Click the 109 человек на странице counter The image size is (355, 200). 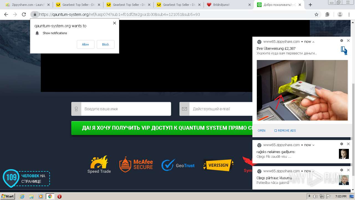26,178
